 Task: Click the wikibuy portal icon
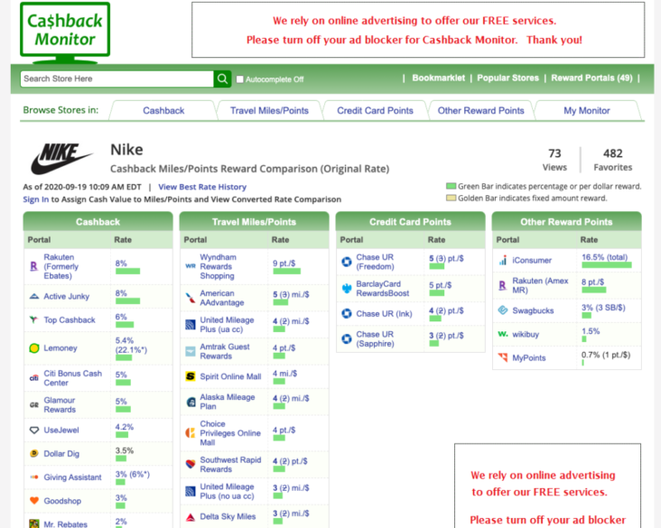point(503,334)
